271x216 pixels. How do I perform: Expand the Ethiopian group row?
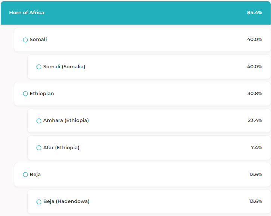(x=42, y=94)
